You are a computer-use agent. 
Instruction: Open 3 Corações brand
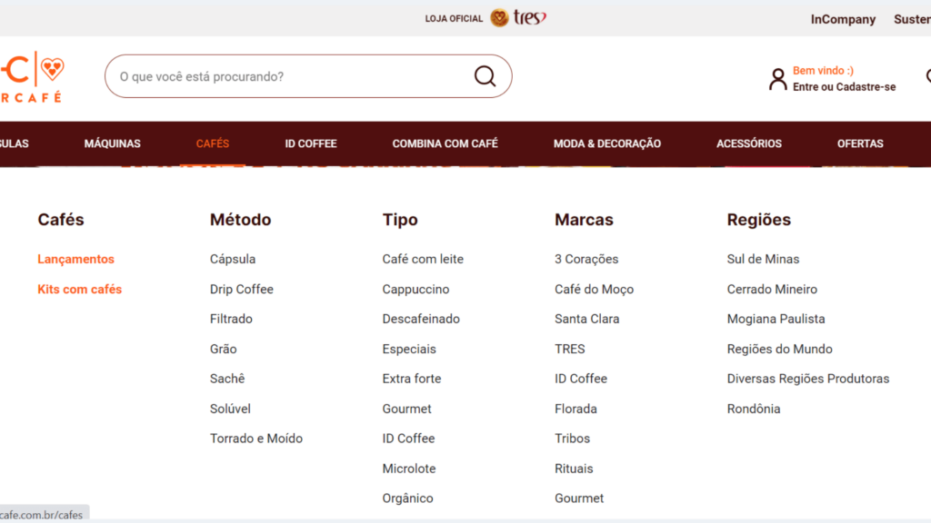(586, 259)
